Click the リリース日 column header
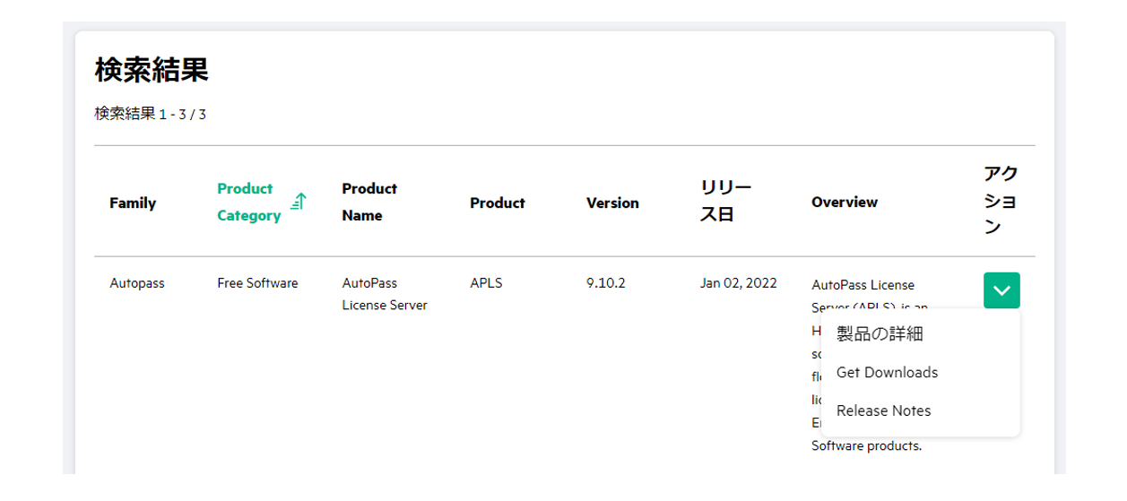This screenshot has width=1127, height=501. [725, 201]
